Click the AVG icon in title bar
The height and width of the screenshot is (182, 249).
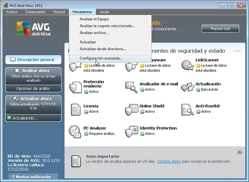(x=6, y=5)
